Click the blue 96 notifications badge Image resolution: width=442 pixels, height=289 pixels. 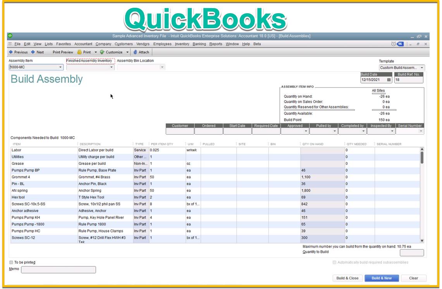[x=400, y=44]
